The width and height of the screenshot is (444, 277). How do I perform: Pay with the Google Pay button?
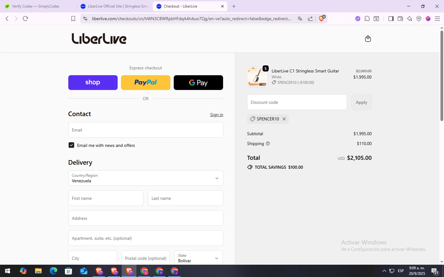click(x=198, y=82)
